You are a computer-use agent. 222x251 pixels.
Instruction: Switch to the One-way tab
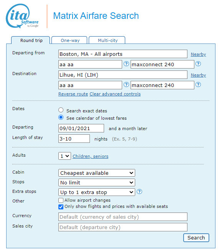pos(69,40)
